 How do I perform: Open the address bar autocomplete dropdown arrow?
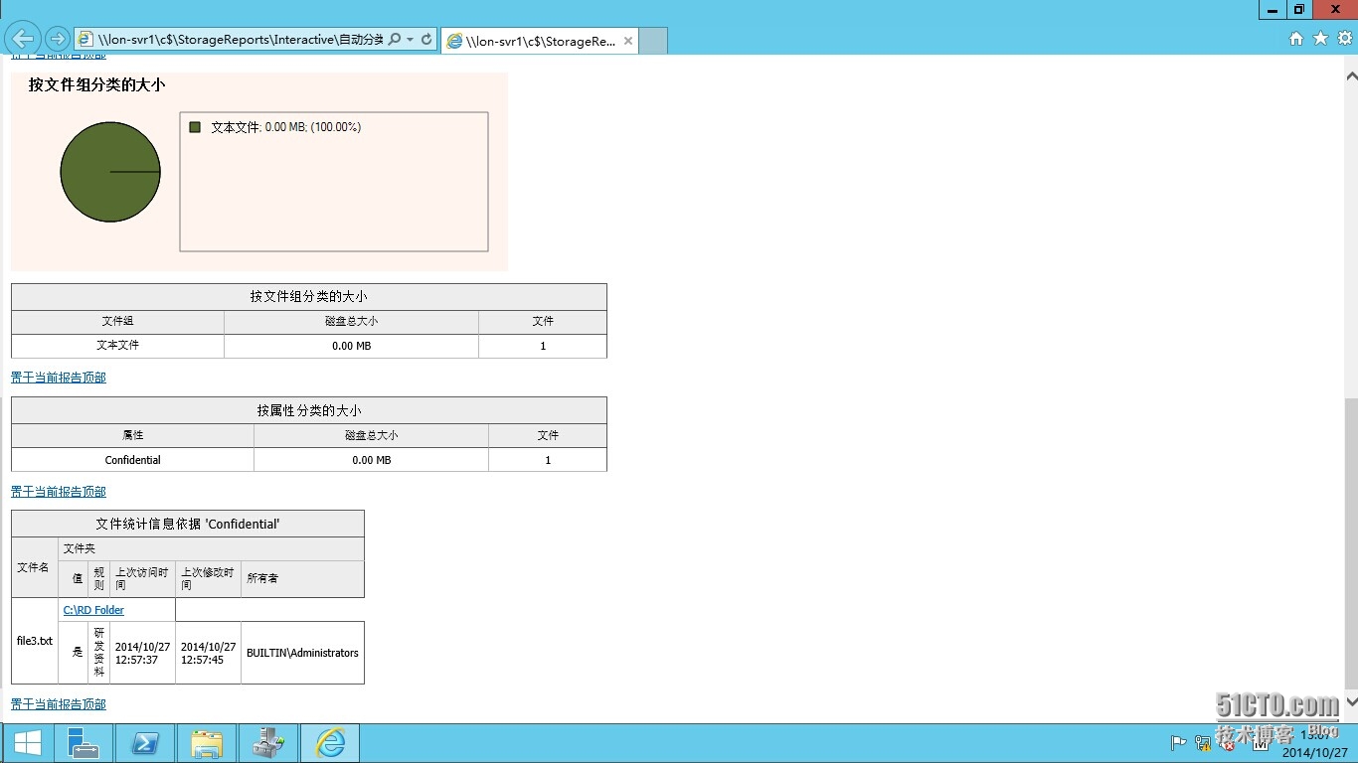point(411,40)
